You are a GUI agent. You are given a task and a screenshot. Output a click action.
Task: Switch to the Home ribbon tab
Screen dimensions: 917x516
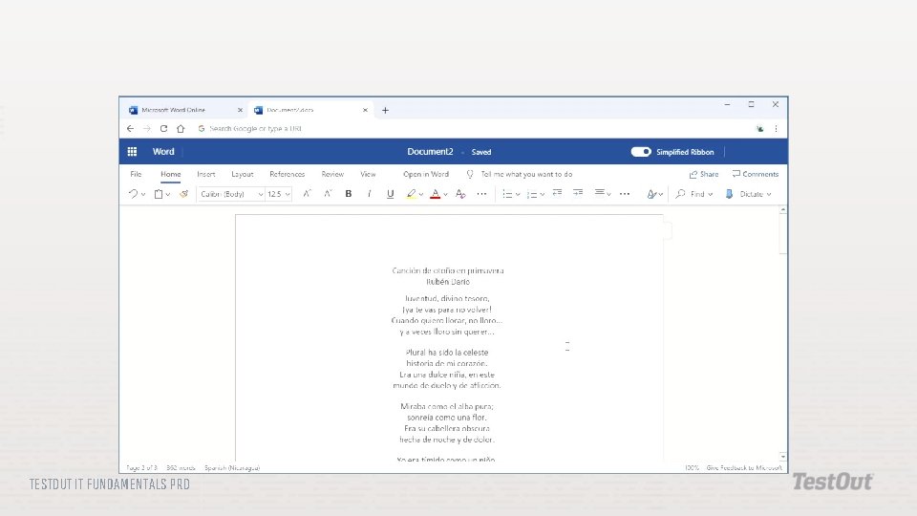(171, 174)
